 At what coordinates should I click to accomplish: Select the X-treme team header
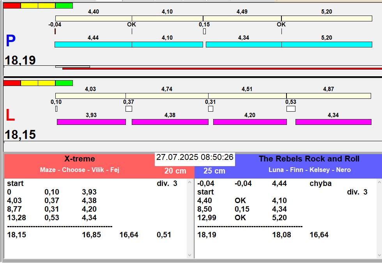[x=80, y=159]
